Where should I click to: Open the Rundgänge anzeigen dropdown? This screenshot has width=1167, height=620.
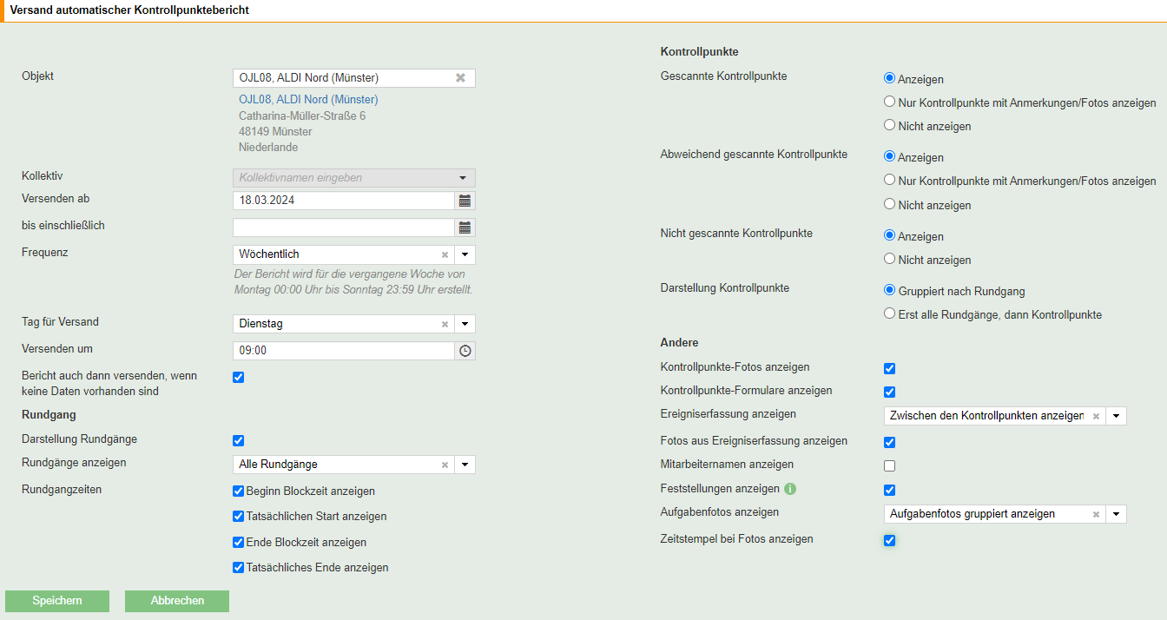point(465,465)
